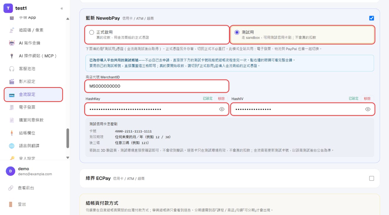
Task: Click the purple T workspace logo
Action: (8, 8)
